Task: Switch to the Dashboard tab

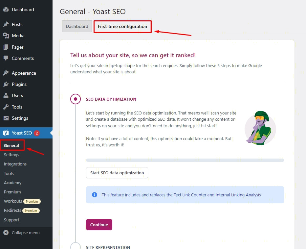Action: (x=77, y=26)
